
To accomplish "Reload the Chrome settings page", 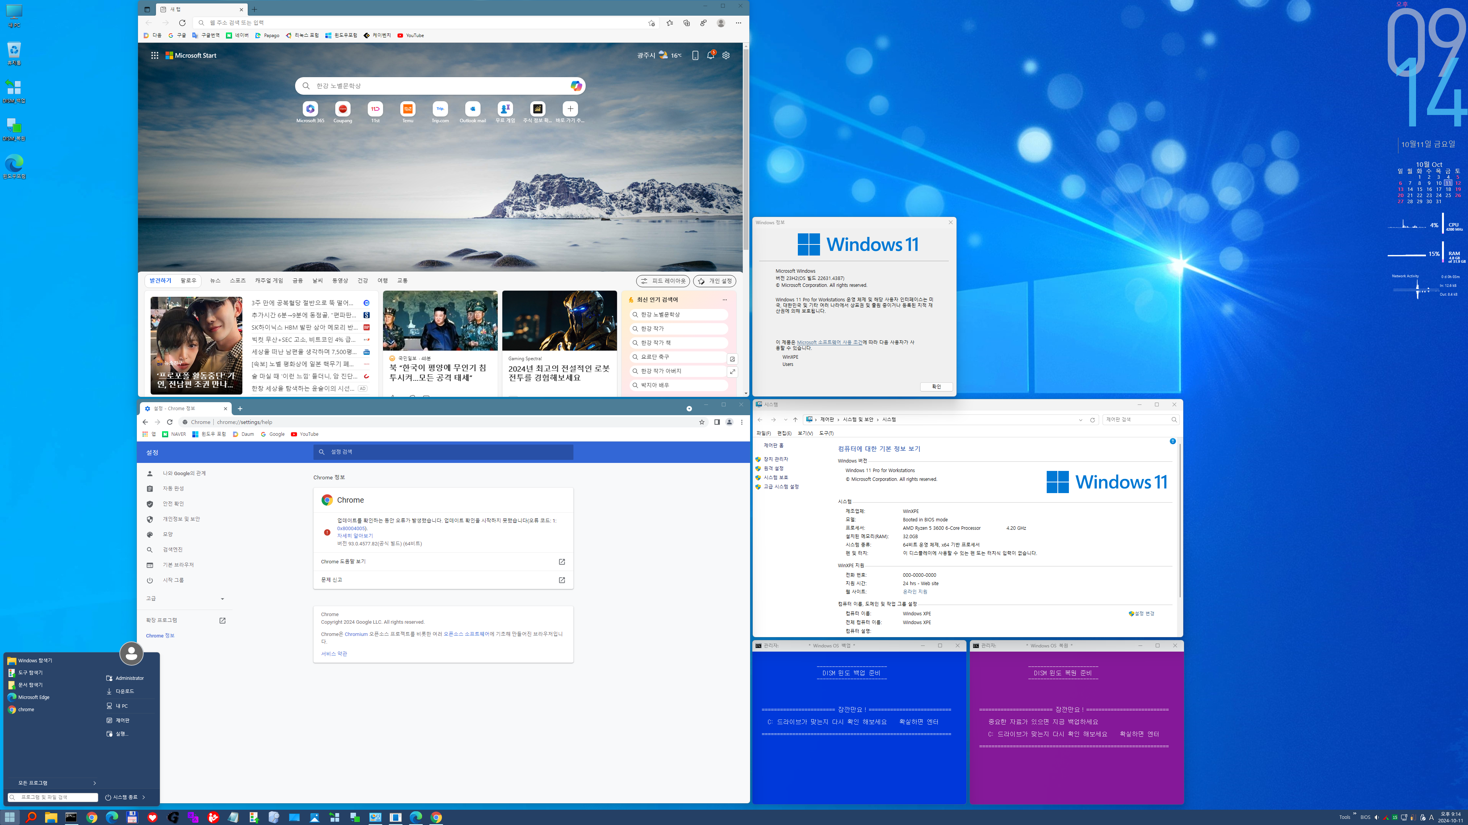I will pyautogui.click(x=169, y=422).
